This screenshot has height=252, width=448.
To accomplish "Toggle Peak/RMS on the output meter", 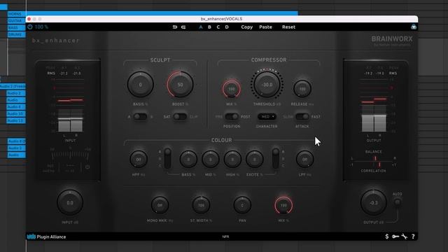I will pyautogui.click(x=393, y=71).
